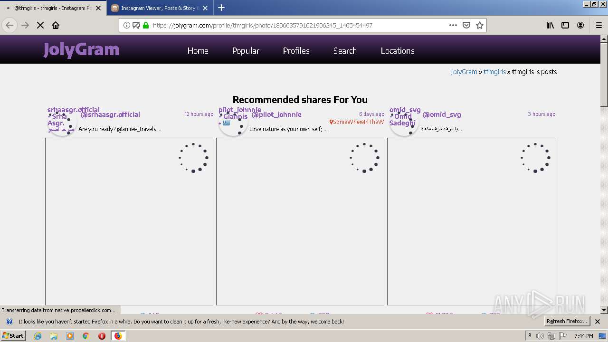Click the 'Are you ready? @amiee_travels' caption

point(120,129)
